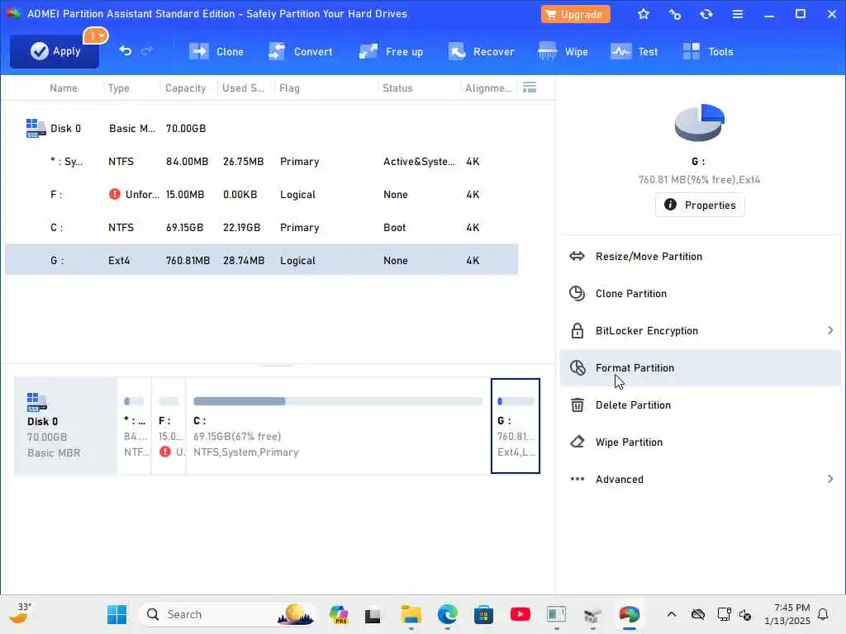Open the Advanced options

coord(700,480)
